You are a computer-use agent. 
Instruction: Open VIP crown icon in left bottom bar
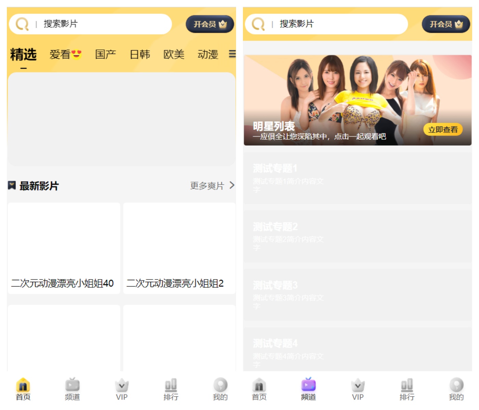pos(121,385)
